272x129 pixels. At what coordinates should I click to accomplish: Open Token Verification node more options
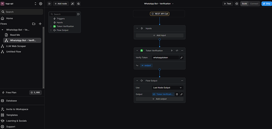(182, 51)
